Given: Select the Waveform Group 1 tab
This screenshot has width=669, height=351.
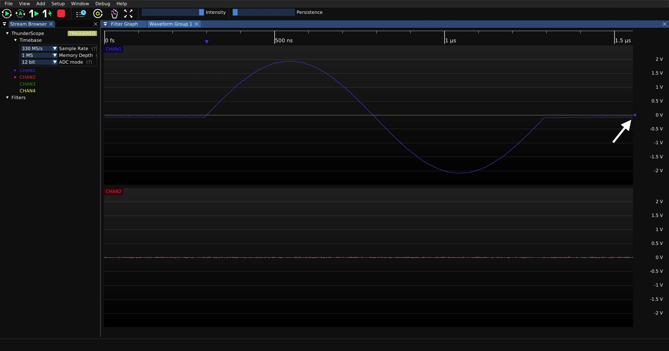Looking at the screenshot, I should pyautogui.click(x=171, y=24).
